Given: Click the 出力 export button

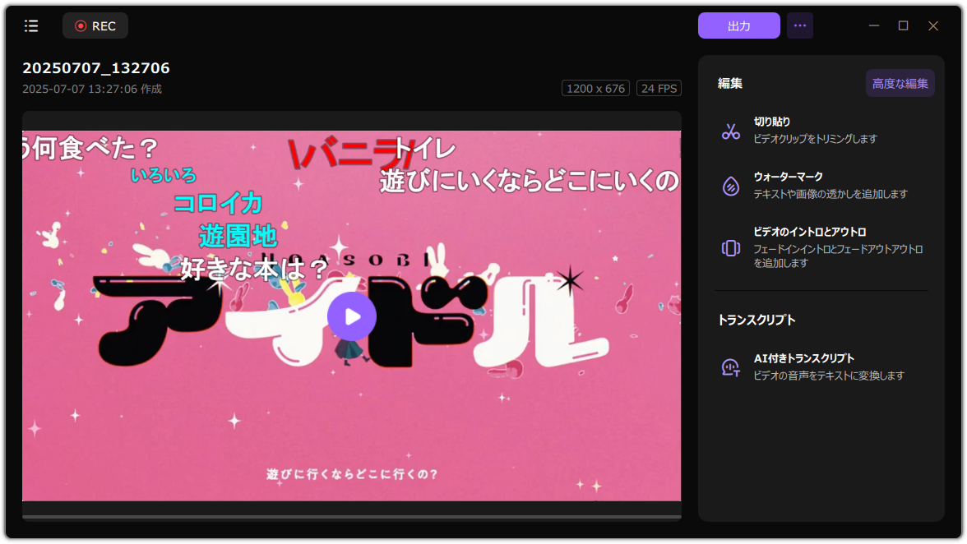Looking at the screenshot, I should click(738, 25).
